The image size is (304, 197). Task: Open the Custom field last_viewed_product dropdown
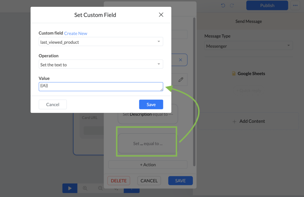point(101,42)
